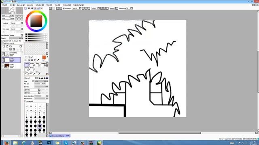Select the Binary pen tool

point(32,69)
